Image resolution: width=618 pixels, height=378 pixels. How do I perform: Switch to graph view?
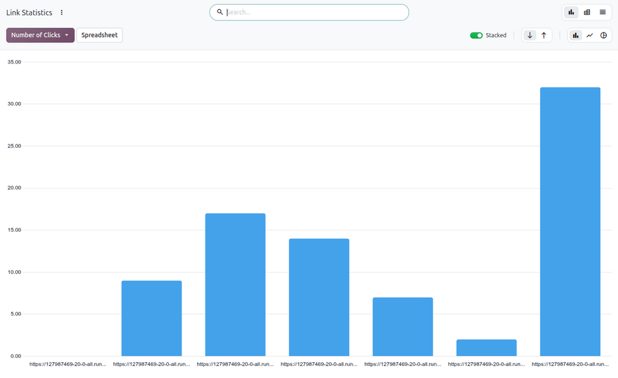coord(571,12)
